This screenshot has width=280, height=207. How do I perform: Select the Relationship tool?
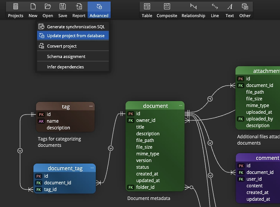(193, 10)
